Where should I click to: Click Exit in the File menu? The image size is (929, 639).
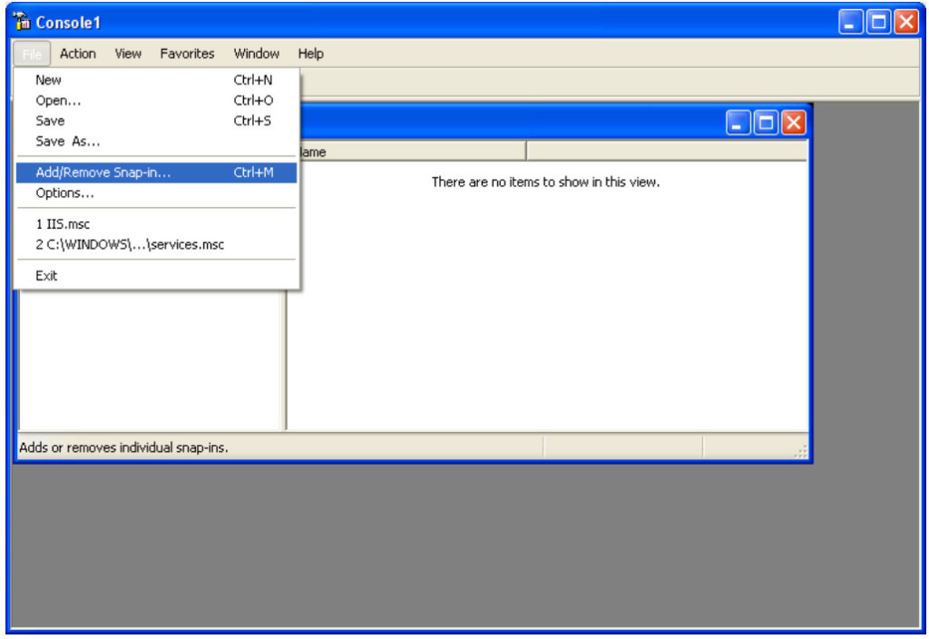click(x=46, y=275)
